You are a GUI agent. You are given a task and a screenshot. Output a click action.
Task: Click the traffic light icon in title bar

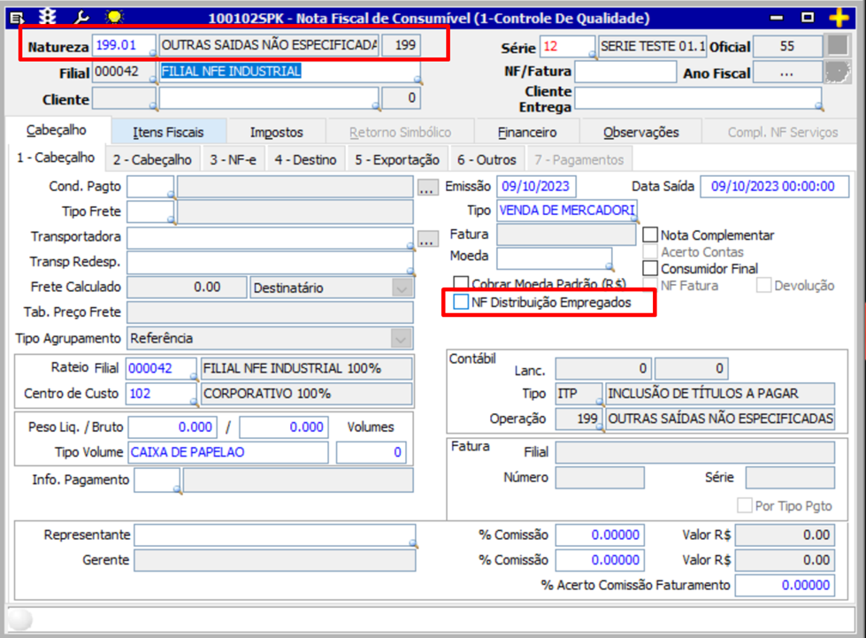[x=48, y=17]
